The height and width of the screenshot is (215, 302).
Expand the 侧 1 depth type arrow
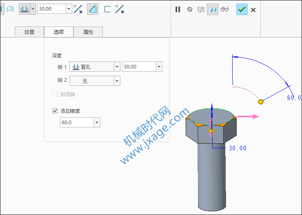(x=117, y=67)
